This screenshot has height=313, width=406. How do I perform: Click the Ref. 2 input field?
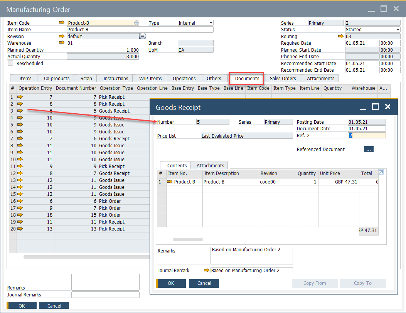[x=366, y=135]
